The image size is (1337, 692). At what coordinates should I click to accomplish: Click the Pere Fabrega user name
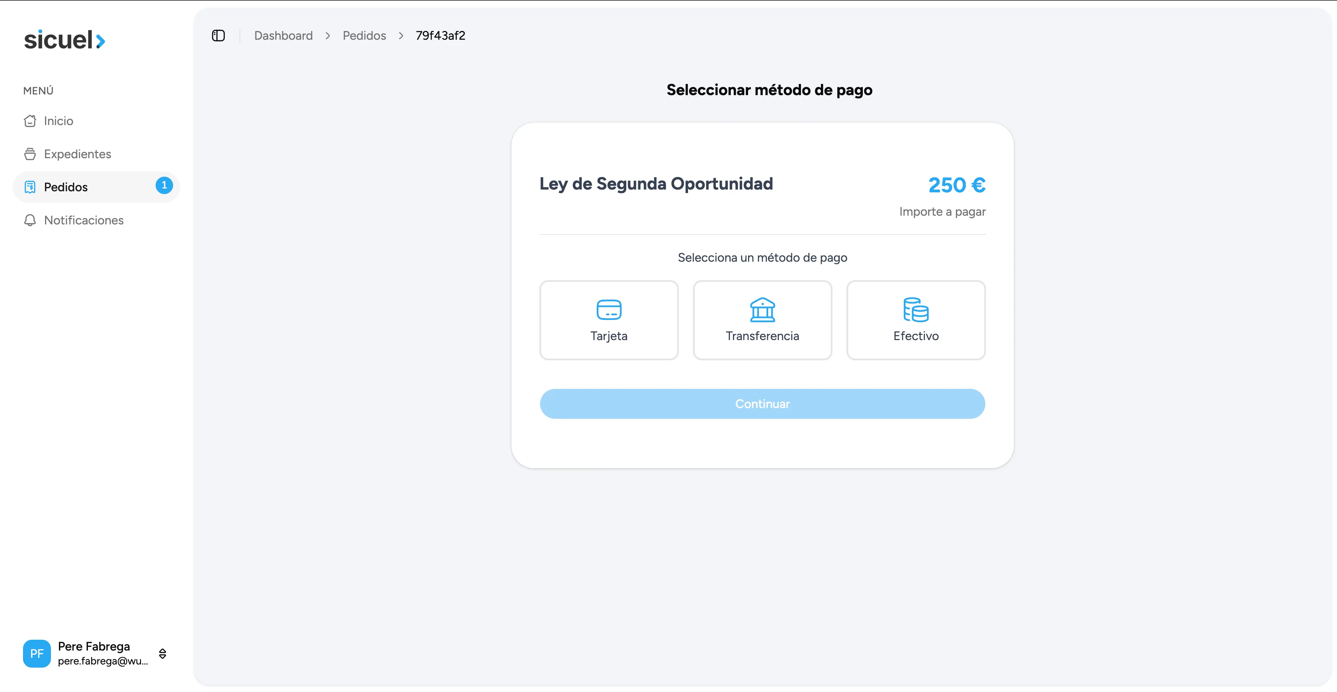(94, 646)
